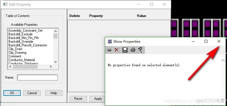Select Backdrill_Override property
Image resolution: width=227 pixels, height=106 pixels.
21,42
